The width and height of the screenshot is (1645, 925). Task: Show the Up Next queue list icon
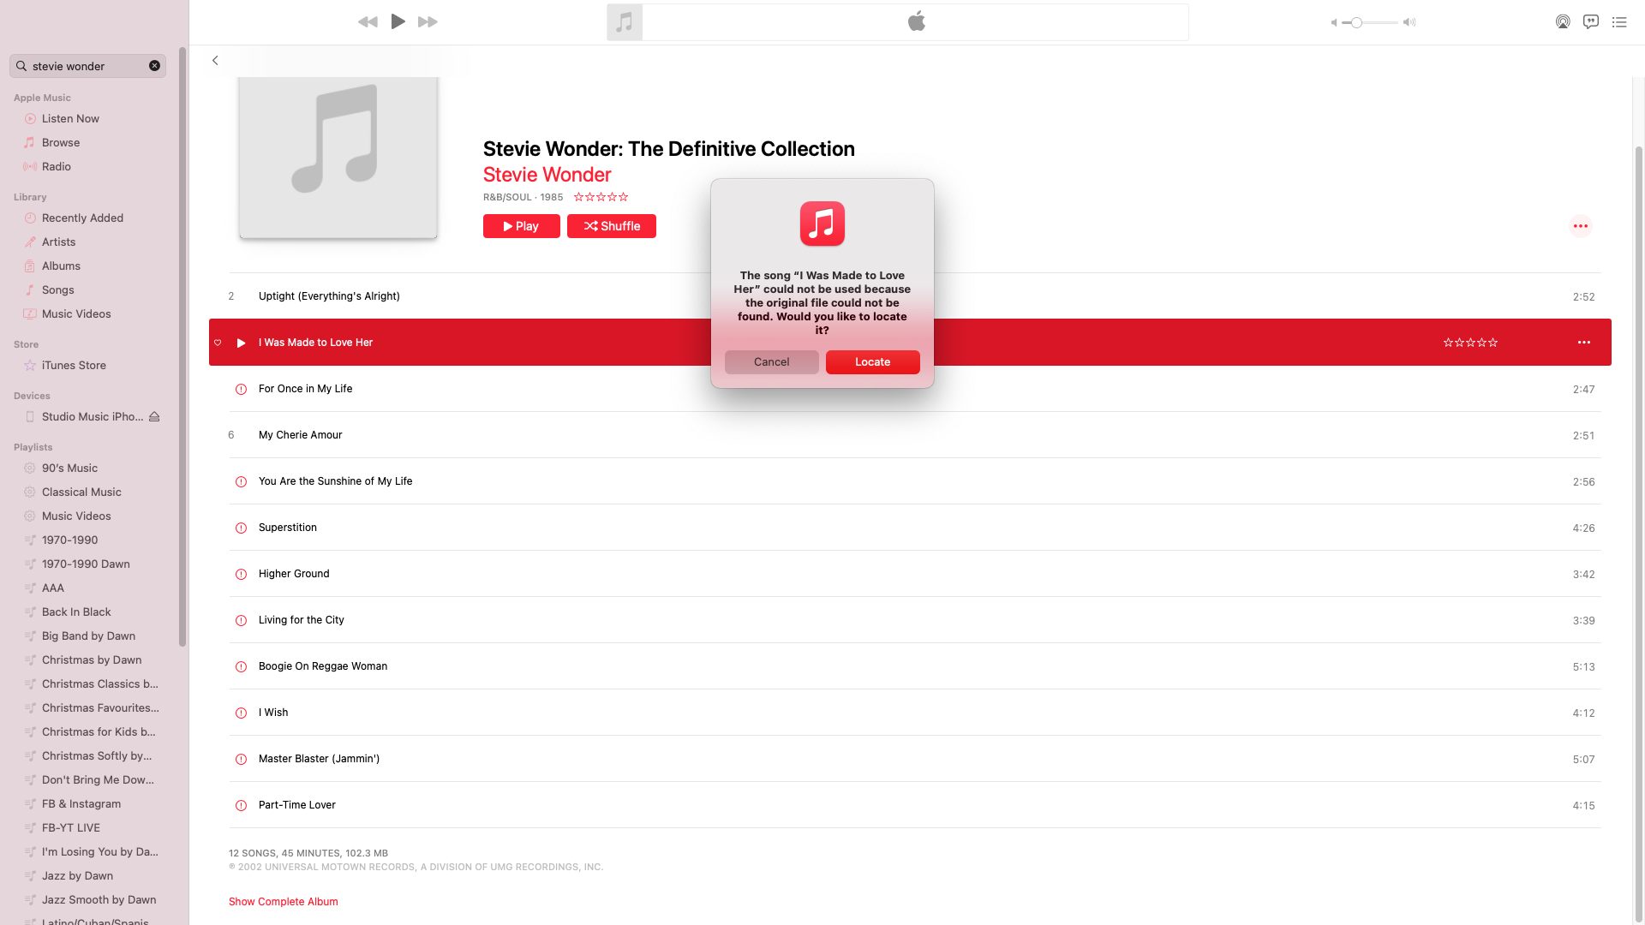[x=1619, y=22]
